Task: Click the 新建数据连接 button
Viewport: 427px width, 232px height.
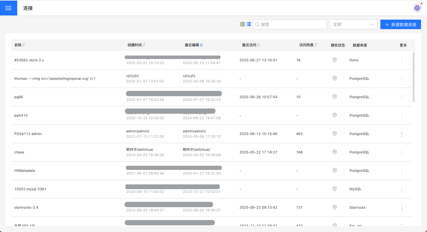Action: (400, 25)
